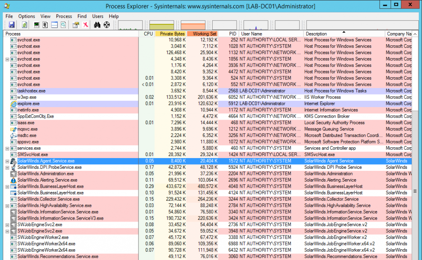Select the inetinfo.exe process row
The image size is (422, 260).
coord(208,110)
